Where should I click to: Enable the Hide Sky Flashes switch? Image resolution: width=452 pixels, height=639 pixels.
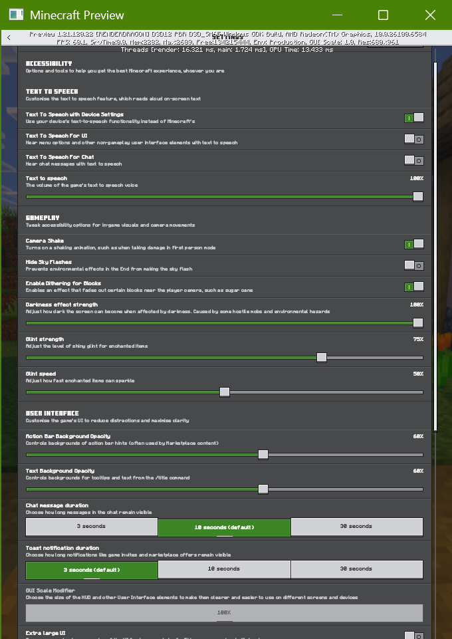(413, 266)
